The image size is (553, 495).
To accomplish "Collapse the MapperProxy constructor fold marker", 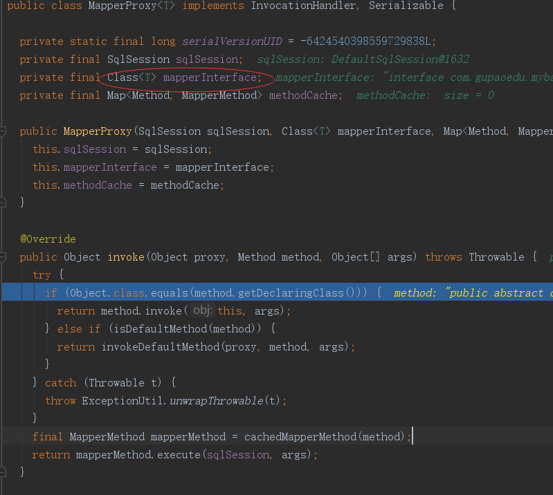I will (3, 131).
